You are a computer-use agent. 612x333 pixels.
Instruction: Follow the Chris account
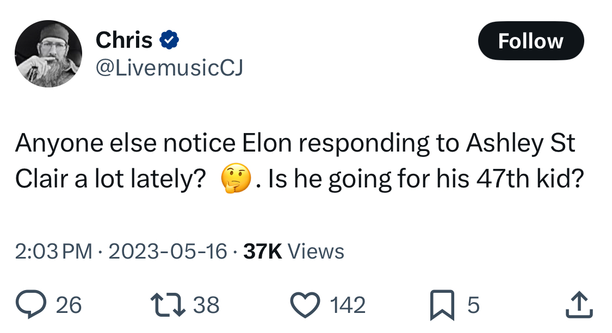click(531, 41)
